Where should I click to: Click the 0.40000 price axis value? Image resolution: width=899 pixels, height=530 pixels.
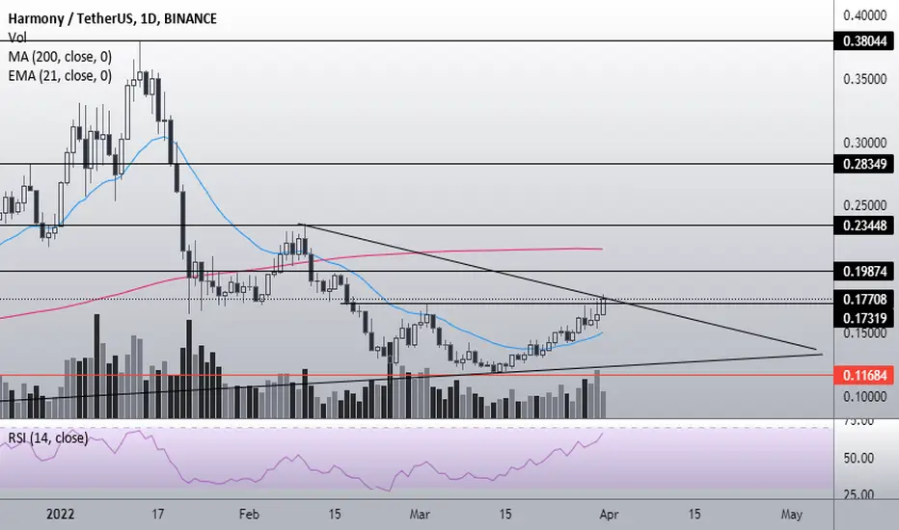coord(864,15)
